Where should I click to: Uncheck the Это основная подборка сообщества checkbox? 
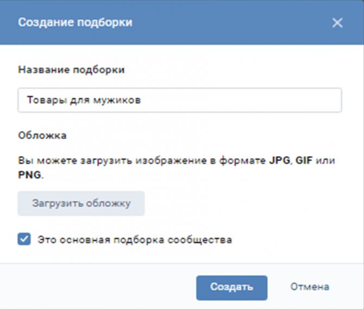tap(24, 239)
